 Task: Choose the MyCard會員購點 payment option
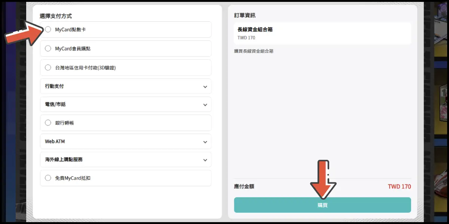pyautogui.click(x=48, y=49)
